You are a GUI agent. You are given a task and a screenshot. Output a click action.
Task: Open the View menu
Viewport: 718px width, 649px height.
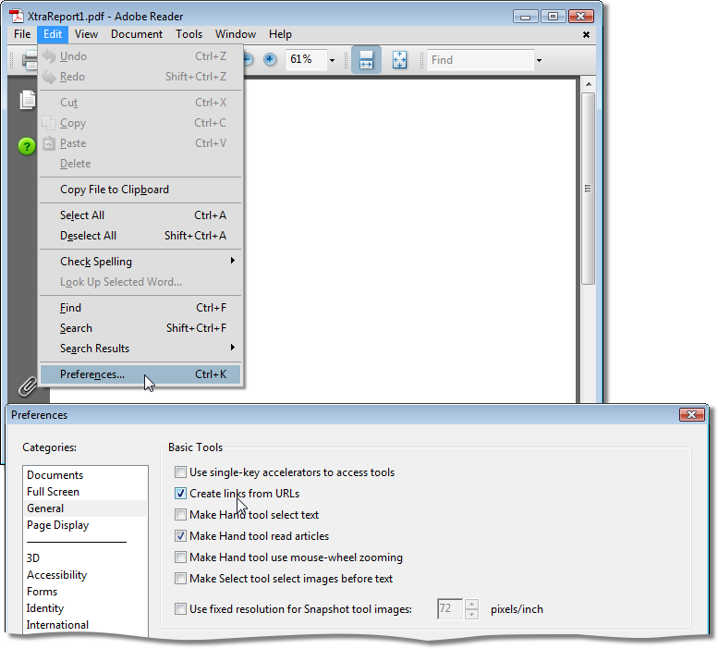[86, 34]
